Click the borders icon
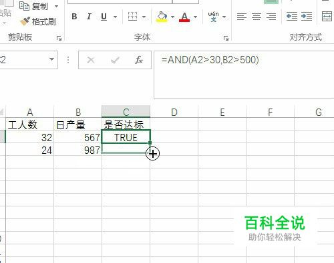The image size is (334, 263). click(132, 17)
